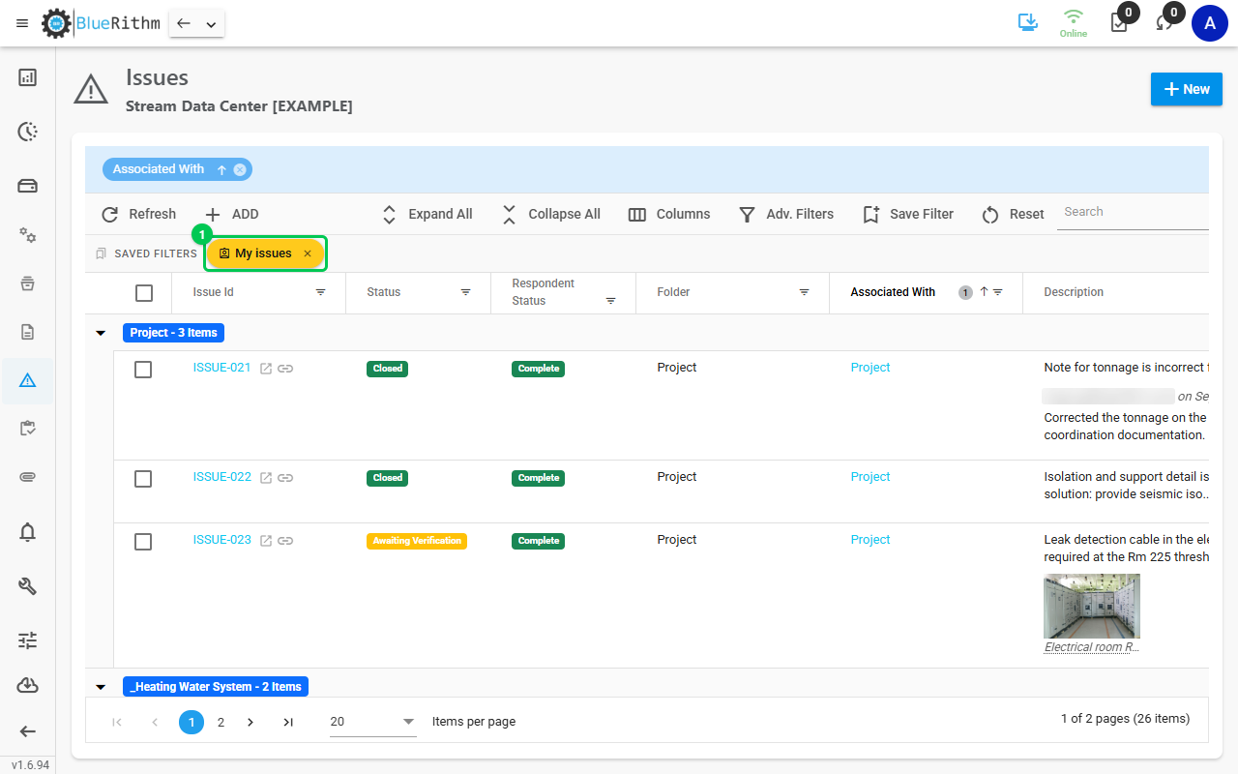Click the Search input field

click(1133, 213)
